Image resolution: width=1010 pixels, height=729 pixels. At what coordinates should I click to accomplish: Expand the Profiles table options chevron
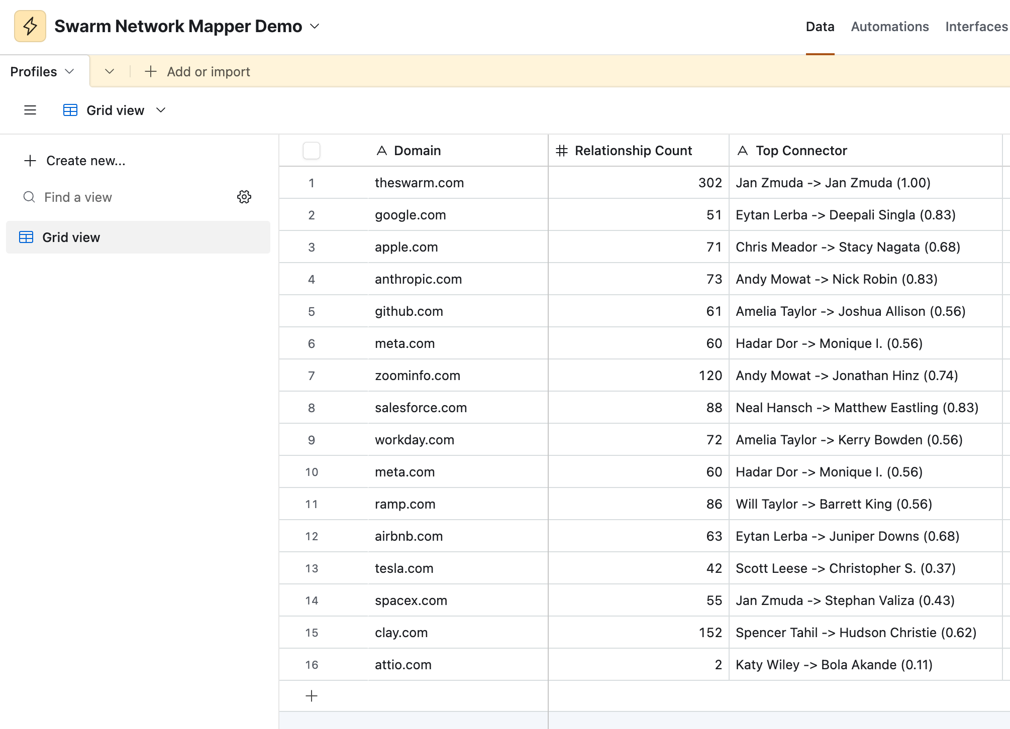point(70,72)
